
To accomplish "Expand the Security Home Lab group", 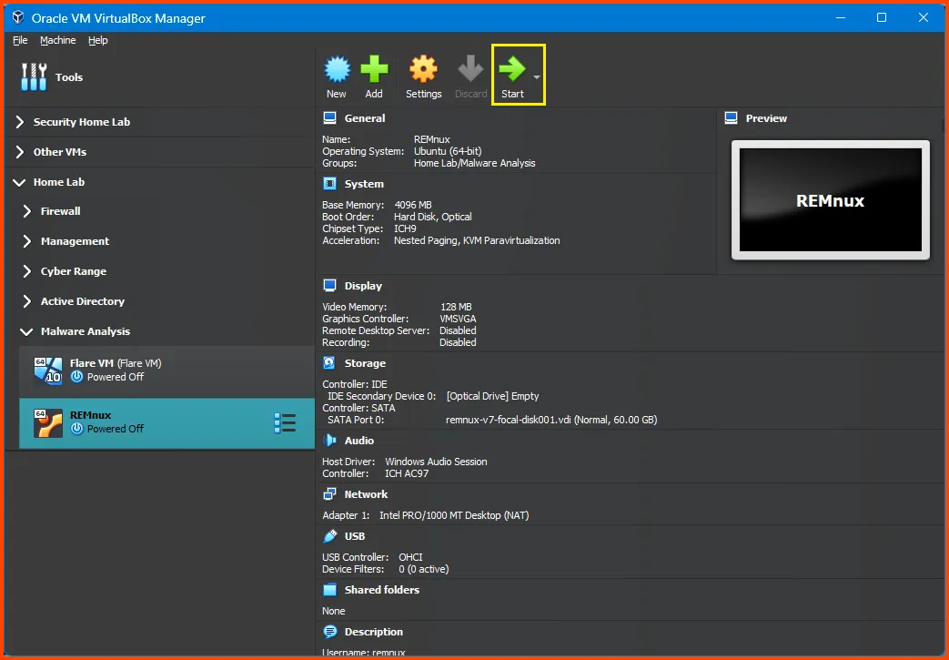I will tap(19, 122).
